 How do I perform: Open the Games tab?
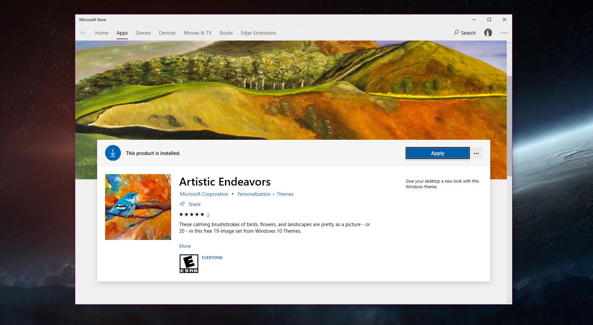143,33
